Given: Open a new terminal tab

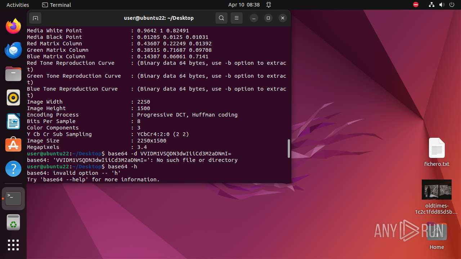Looking at the screenshot, I should (35, 18).
